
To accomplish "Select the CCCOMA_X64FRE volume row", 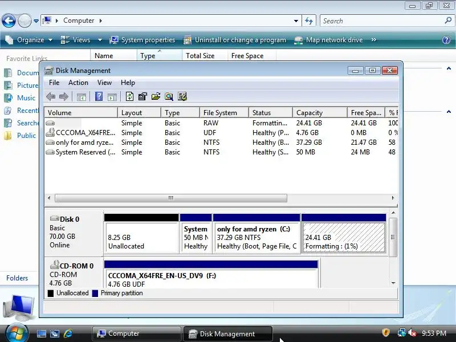I will [221, 133].
